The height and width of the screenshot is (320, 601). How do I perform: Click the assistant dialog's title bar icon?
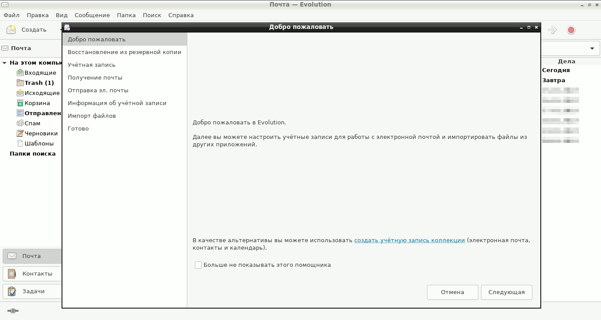67,27
